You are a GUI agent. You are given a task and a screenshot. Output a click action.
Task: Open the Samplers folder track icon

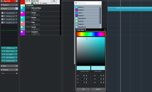tap(22, 32)
